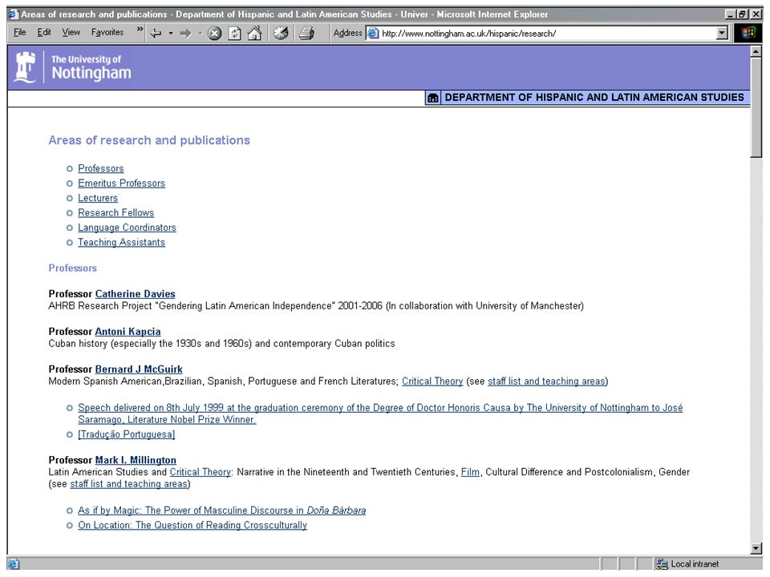Click the purple Professors section heading
The width and height of the screenshot is (770, 577).
73,268
